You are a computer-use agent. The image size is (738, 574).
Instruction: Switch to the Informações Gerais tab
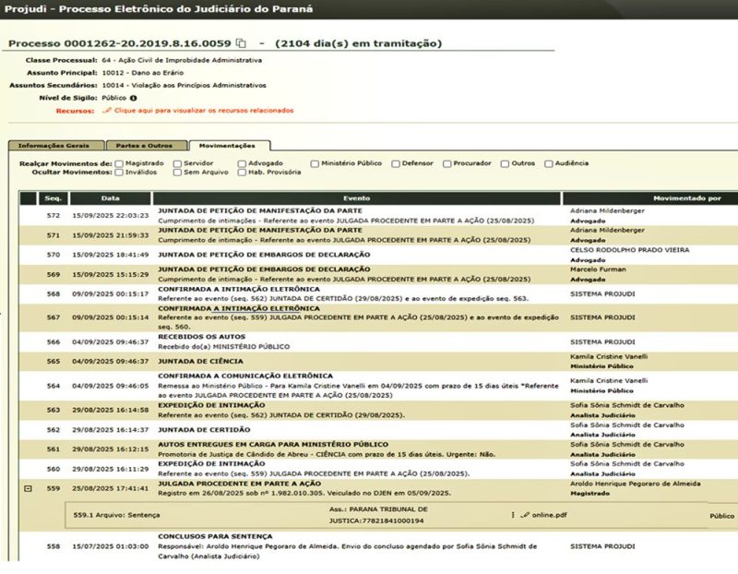pos(54,146)
